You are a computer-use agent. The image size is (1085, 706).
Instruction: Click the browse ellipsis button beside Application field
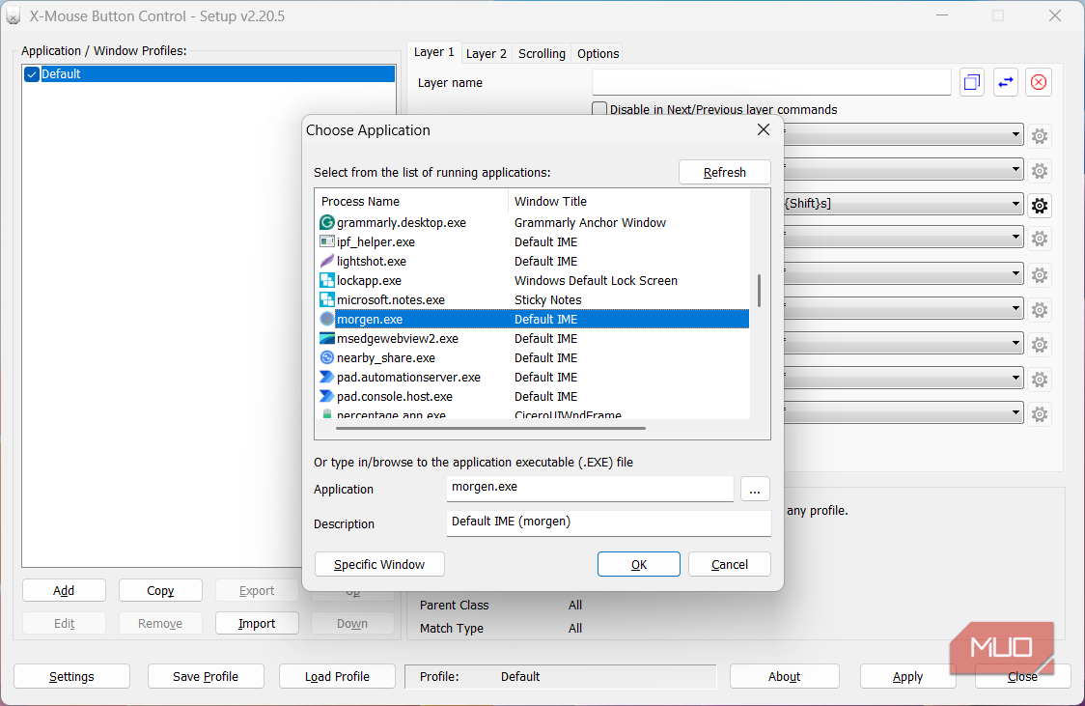(754, 490)
